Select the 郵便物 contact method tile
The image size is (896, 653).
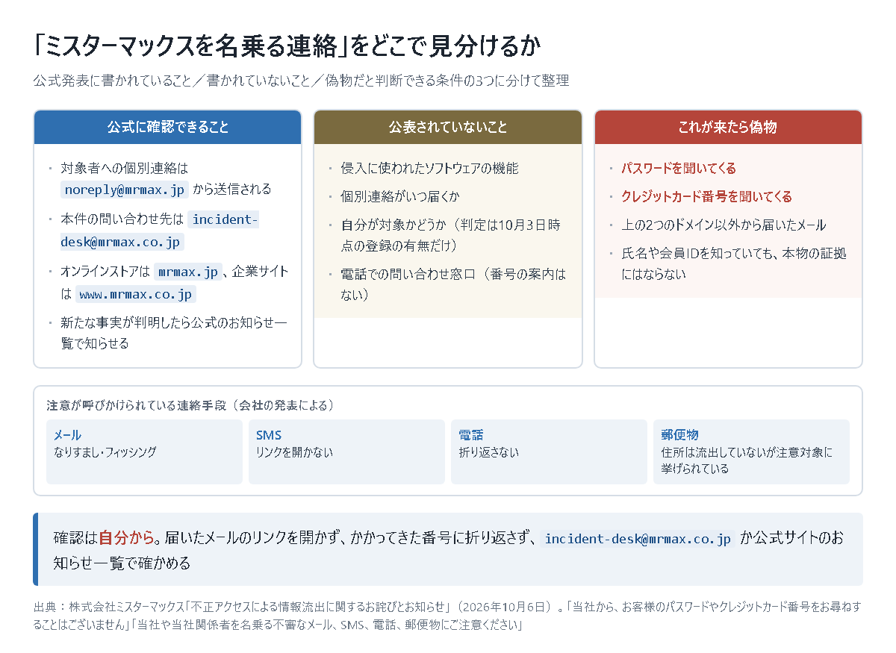(751, 452)
